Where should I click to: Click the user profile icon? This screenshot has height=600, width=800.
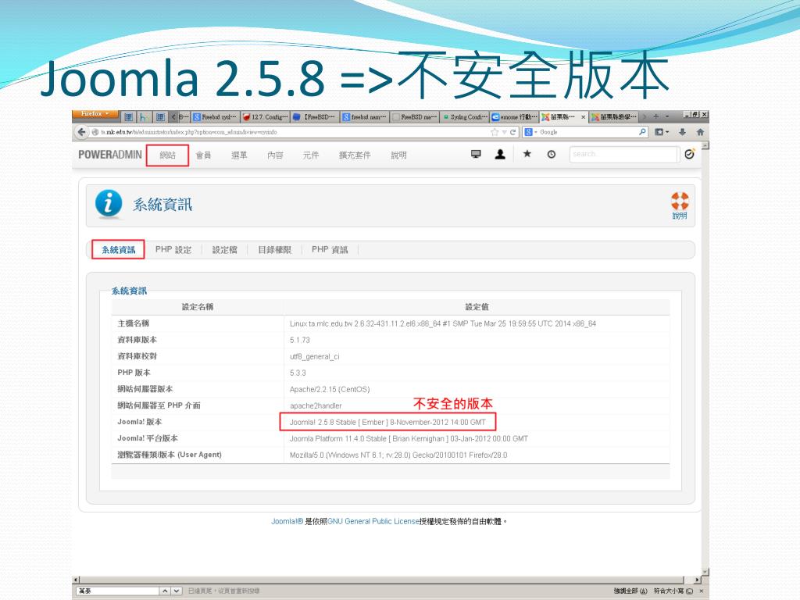click(500, 154)
